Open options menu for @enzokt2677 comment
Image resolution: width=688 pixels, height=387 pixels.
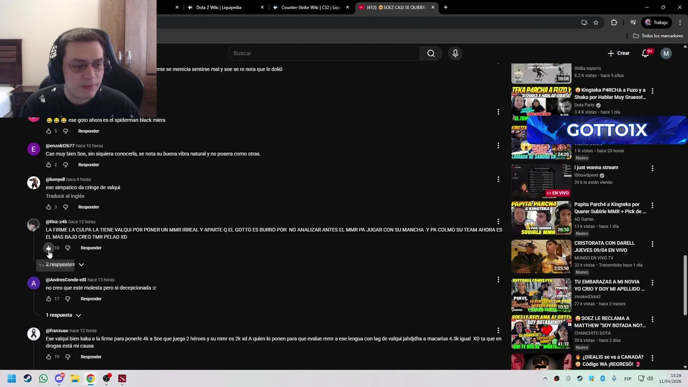[x=498, y=146]
